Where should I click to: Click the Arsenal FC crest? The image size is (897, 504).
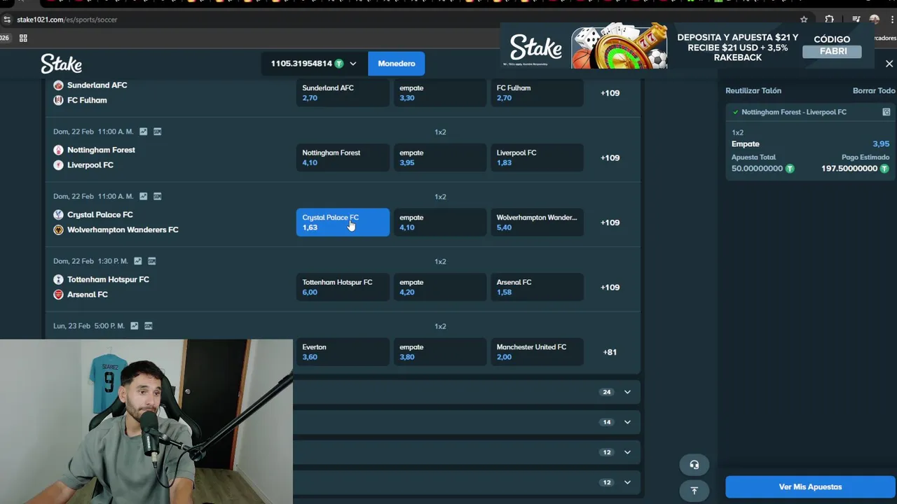point(58,295)
